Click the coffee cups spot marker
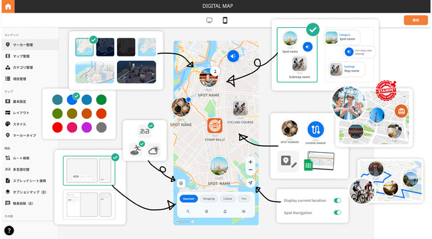This screenshot has height=239, width=432. (181, 107)
